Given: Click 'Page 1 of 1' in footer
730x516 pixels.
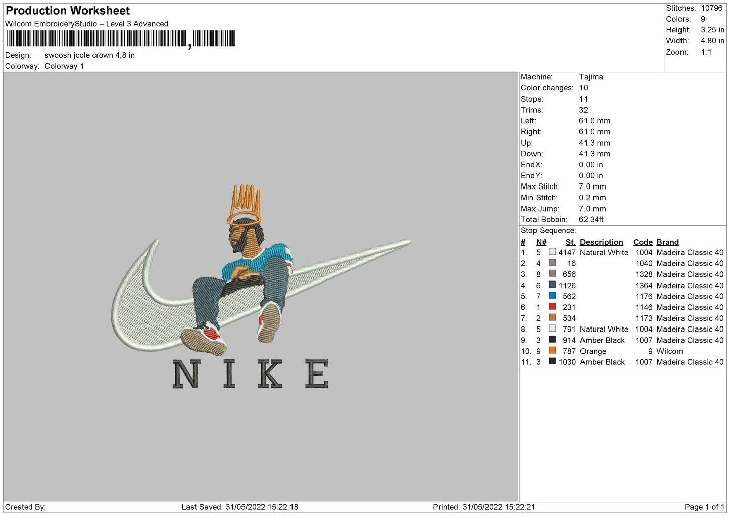Looking at the screenshot, I should coord(705,507).
